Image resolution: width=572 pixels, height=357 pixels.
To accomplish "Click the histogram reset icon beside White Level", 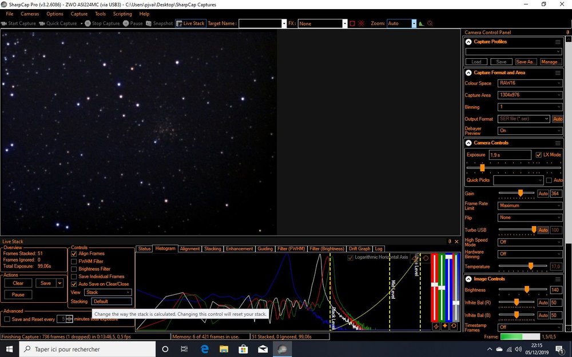I will click(425, 259).
